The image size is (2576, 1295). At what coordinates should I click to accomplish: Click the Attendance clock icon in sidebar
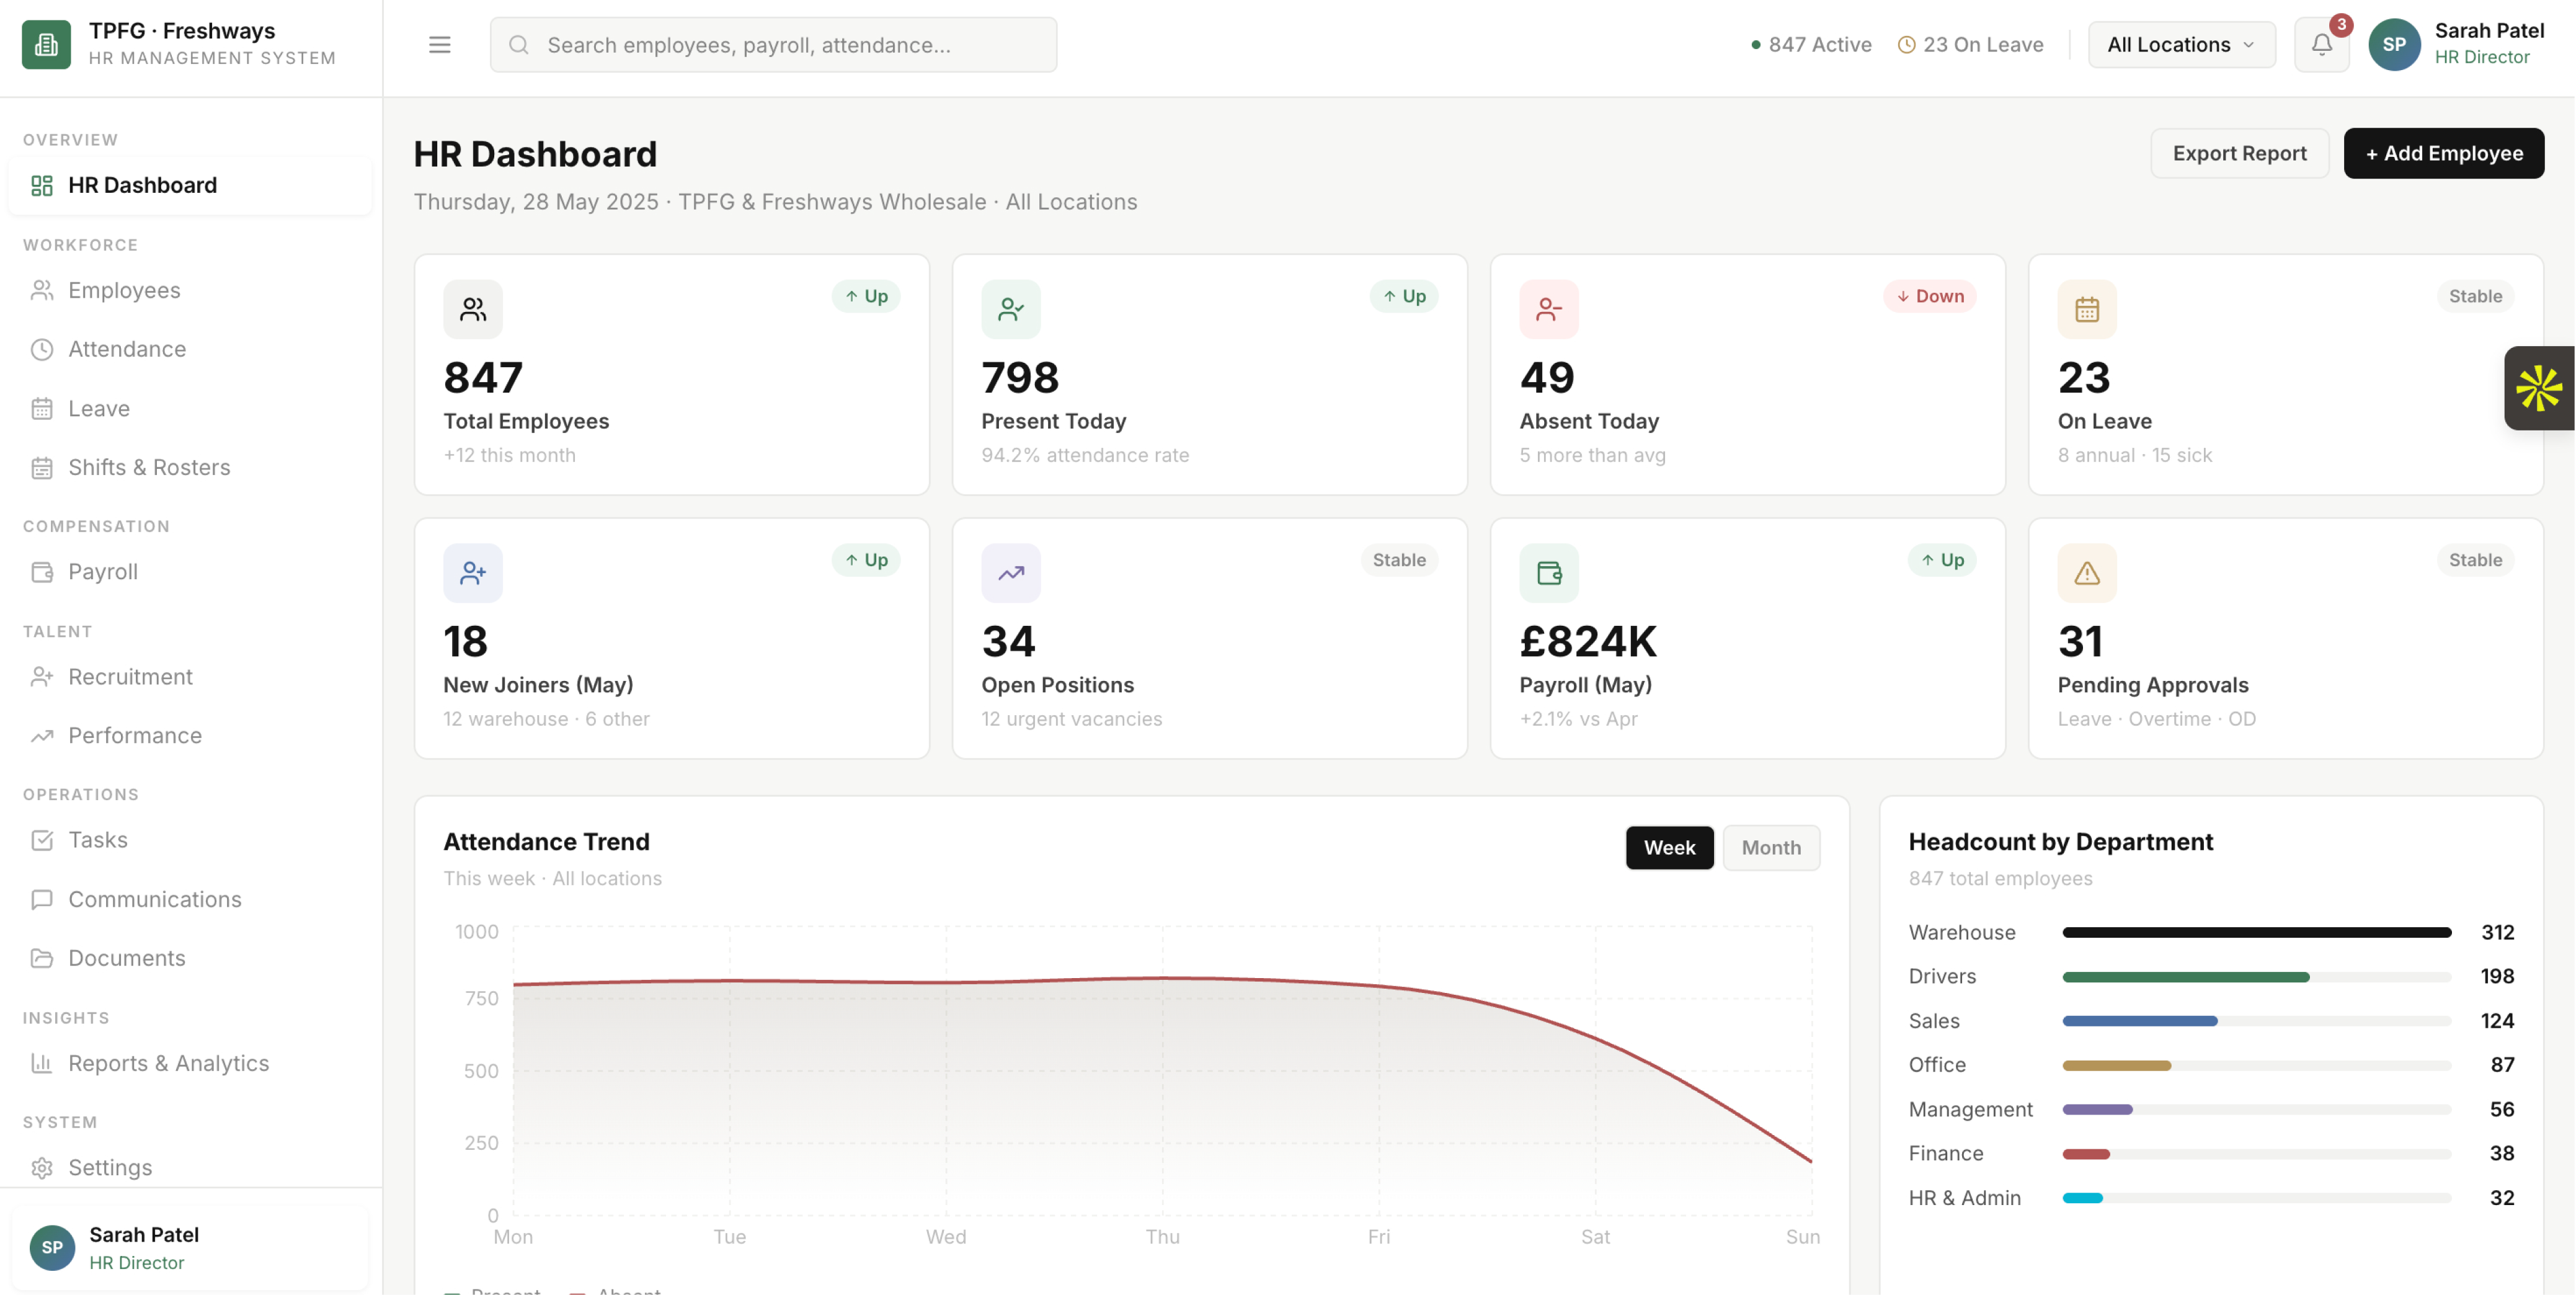tap(42, 349)
